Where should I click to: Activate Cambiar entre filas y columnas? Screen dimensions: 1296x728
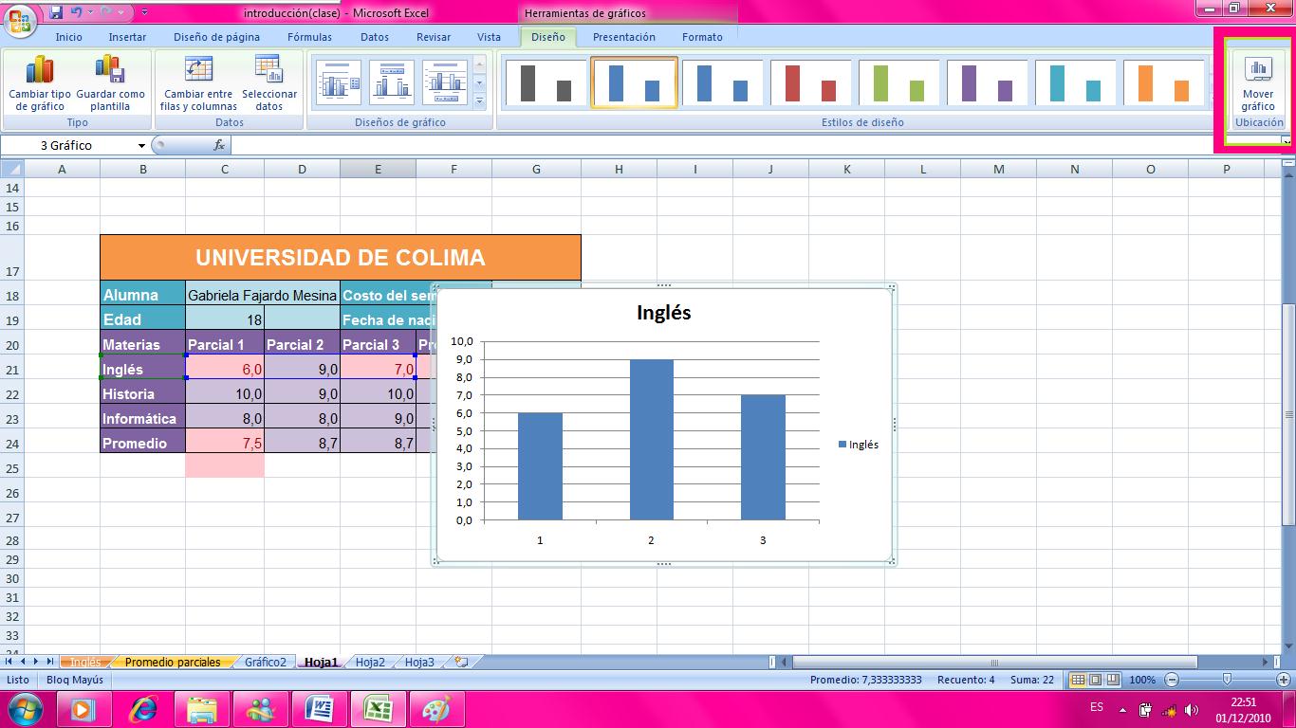(x=196, y=82)
